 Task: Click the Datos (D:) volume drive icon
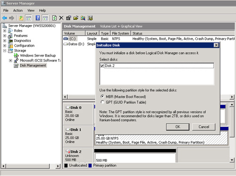tap(66, 44)
